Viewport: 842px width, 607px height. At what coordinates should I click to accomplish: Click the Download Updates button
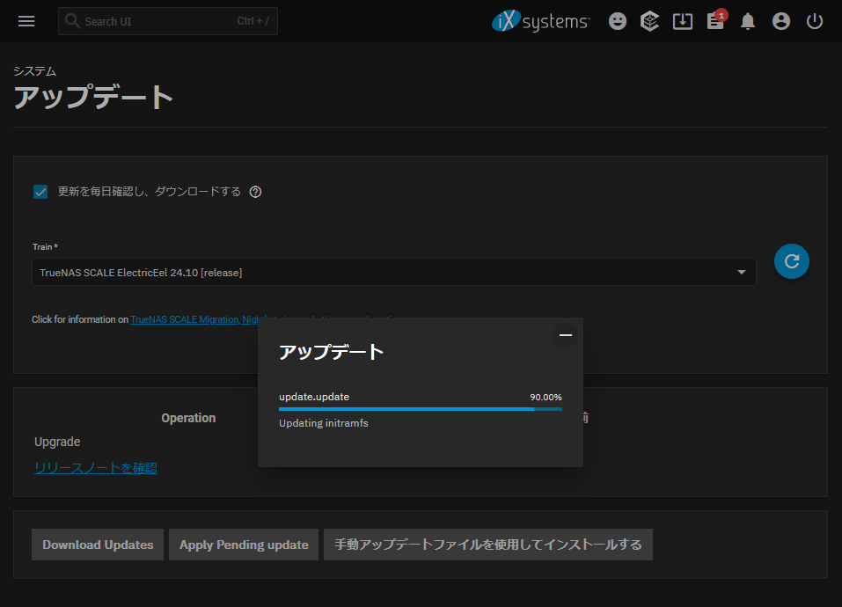point(98,545)
